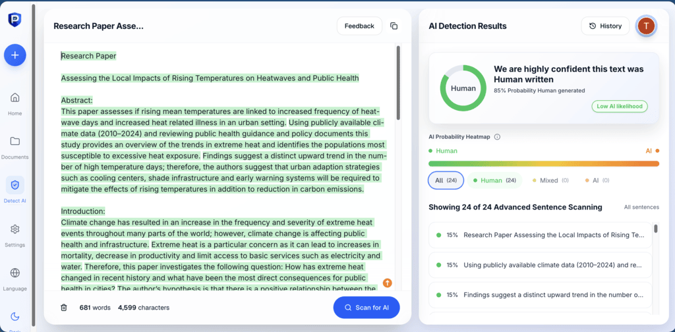The image size is (675, 332).
Task: Click '85% Probability Human generated' text
Action: pos(539,90)
